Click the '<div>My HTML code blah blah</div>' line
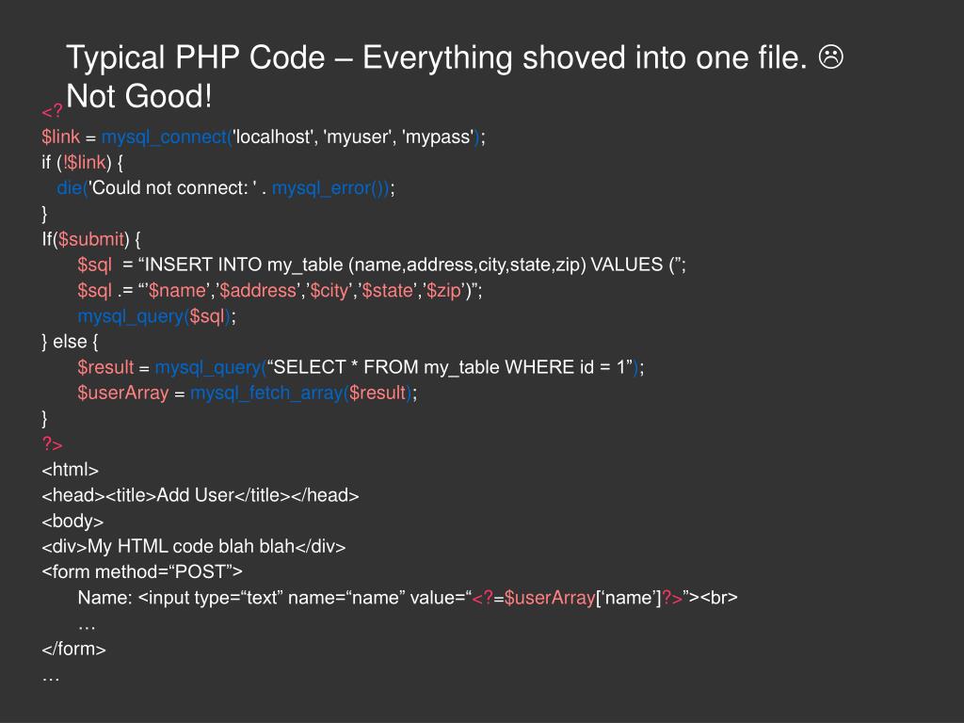The width and height of the screenshot is (964, 723). (x=194, y=547)
